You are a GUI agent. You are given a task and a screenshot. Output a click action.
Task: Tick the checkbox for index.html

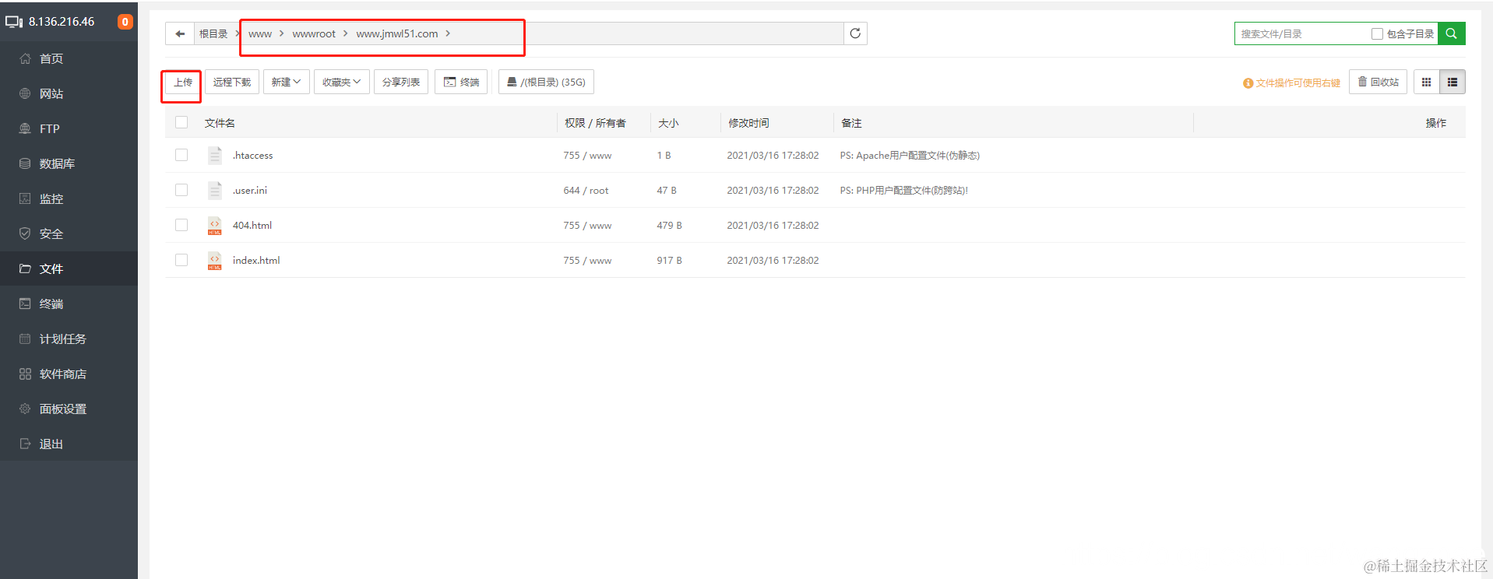tap(181, 260)
